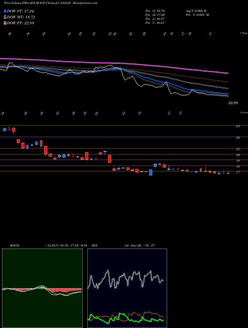Click the 'Pre L: 16.57' value

click(x=156, y=19)
